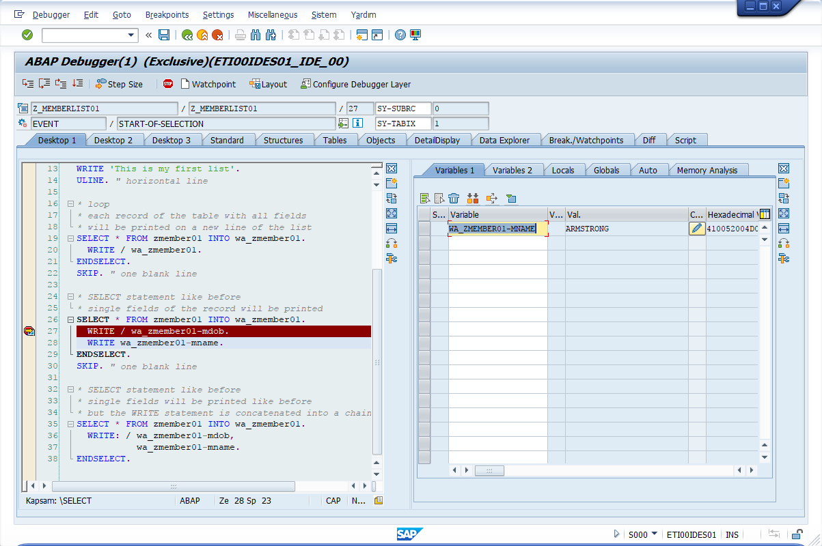
Task: Click the WA_ZMEMBER01-MNAME variable name field
Action: 497,229
